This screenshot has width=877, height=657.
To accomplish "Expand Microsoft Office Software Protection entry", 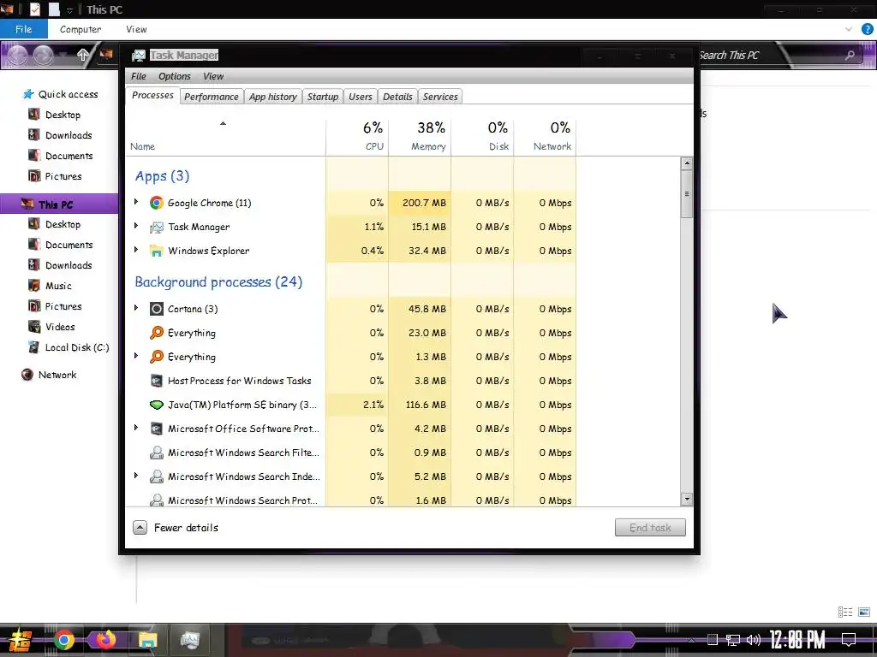I will click(136, 428).
